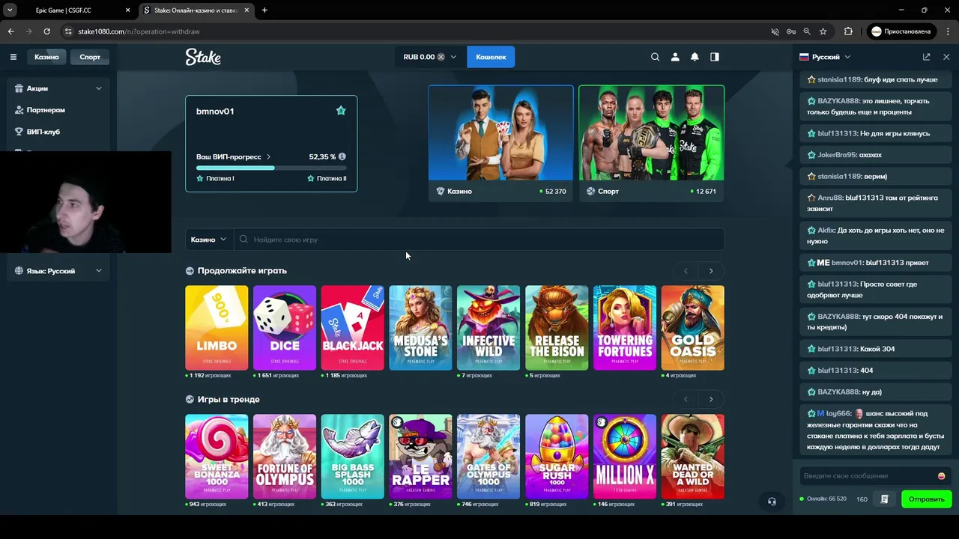Switch to the Спорт tab
The width and height of the screenshot is (959, 539).
(x=90, y=57)
